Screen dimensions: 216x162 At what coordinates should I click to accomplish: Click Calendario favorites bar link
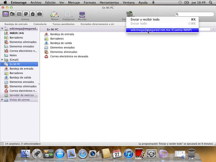40,24
